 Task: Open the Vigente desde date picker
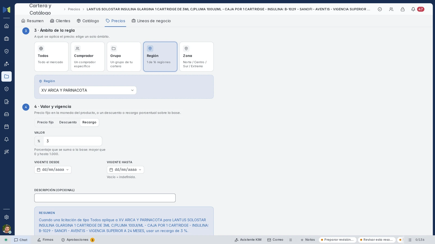point(53,170)
